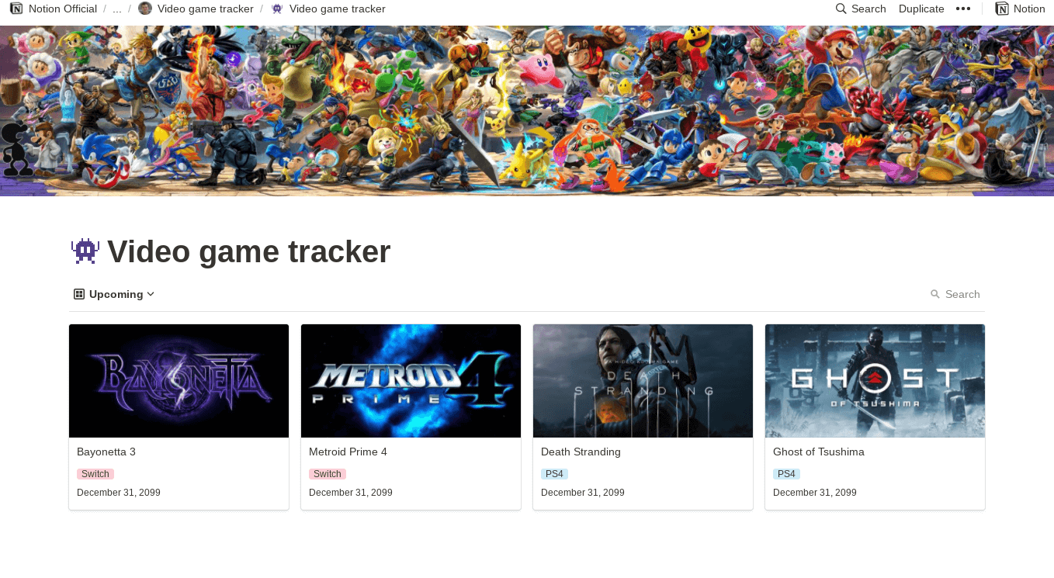Click the date under Metroid Prime 4

(x=351, y=493)
